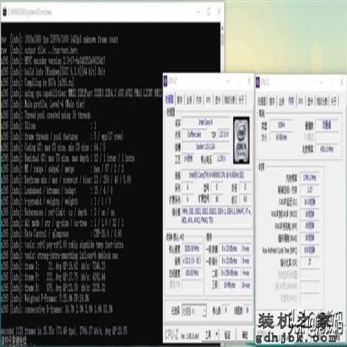Screen dimensions: 347x347
Task: Click the 'encoded 1128 frames' console summary line
Action: coord(64,331)
